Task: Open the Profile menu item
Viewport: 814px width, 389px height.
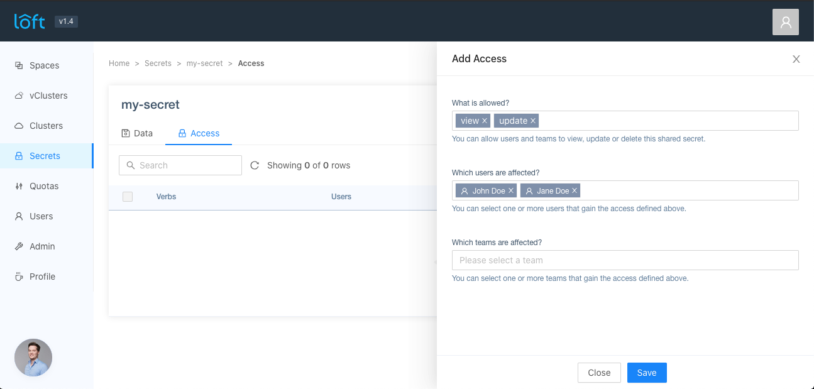Action: 47,277
